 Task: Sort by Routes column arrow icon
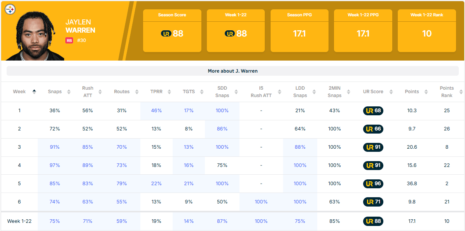point(137,92)
